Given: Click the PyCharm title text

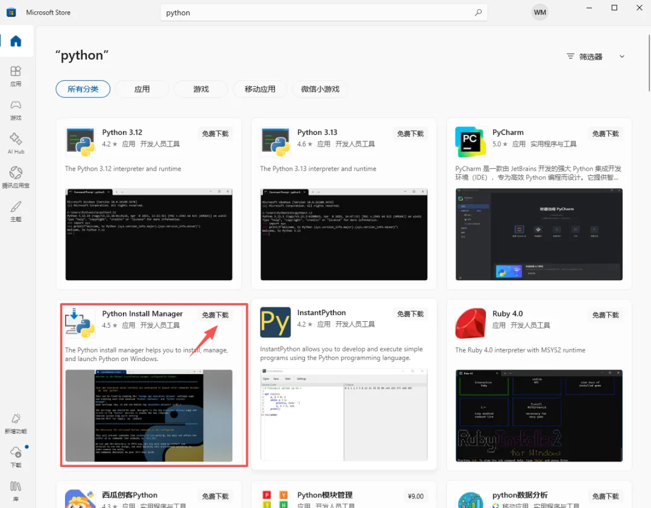Looking at the screenshot, I should pyautogui.click(x=508, y=133).
